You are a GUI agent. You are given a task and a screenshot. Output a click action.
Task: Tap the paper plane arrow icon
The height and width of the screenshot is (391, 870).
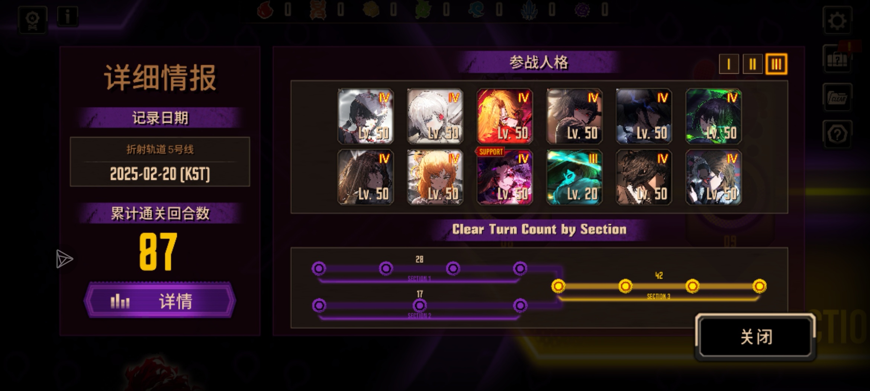(x=64, y=259)
